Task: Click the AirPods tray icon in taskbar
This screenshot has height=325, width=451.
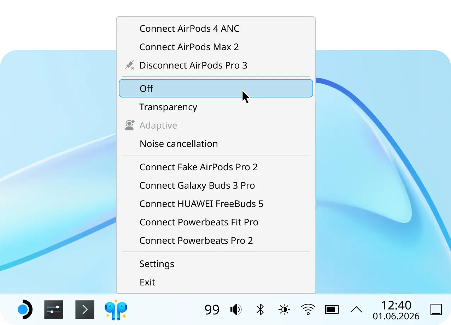Action: [116, 310]
